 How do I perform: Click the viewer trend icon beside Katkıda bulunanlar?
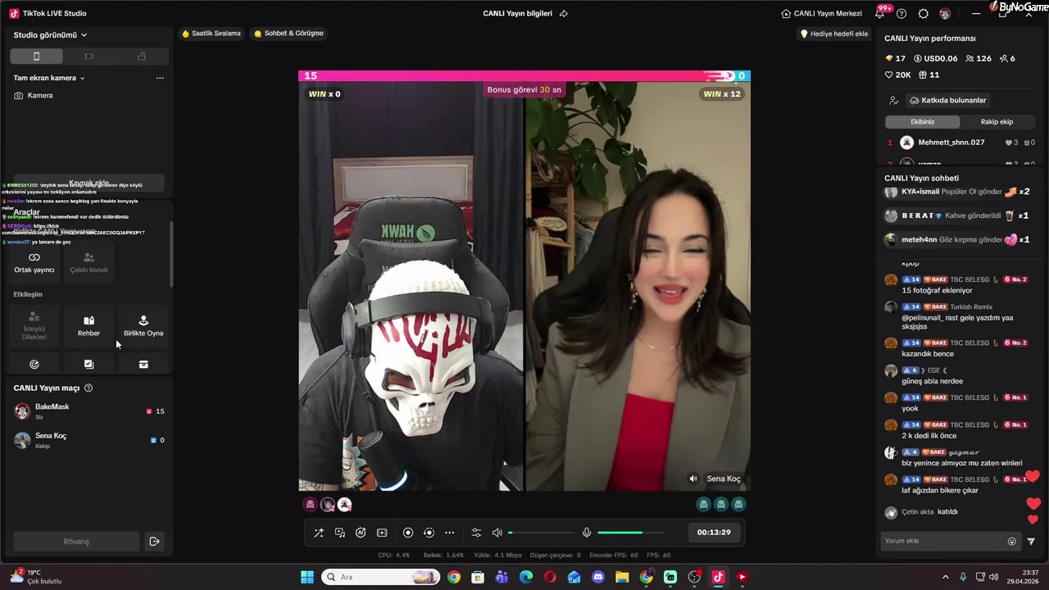click(x=893, y=100)
